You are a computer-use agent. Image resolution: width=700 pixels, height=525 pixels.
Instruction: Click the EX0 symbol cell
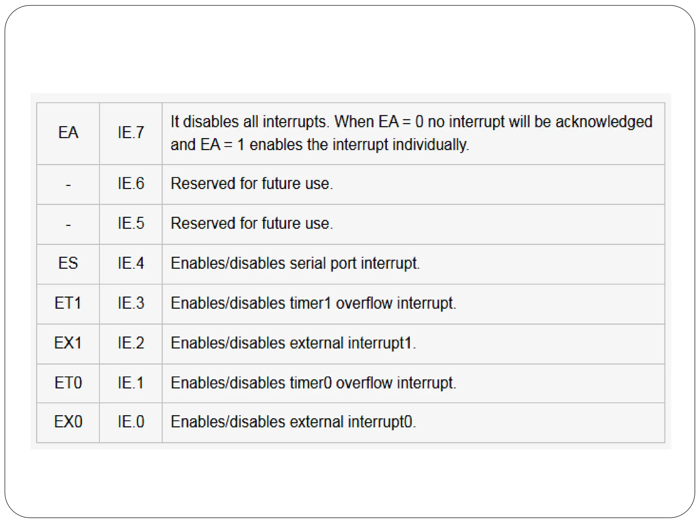[68, 422]
